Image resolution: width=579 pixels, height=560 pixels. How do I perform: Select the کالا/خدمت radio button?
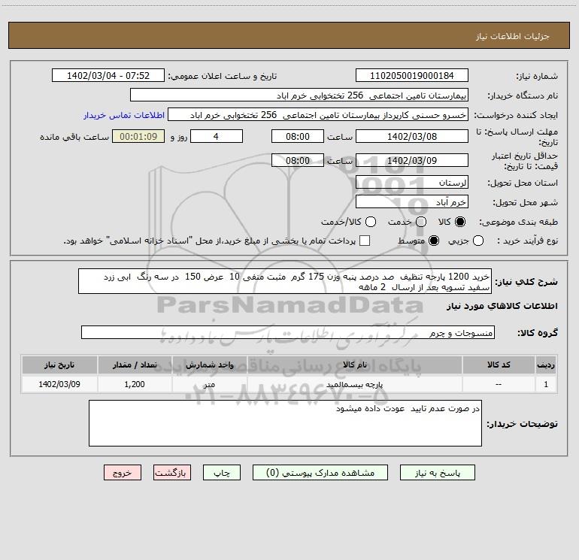pyautogui.click(x=371, y=222)
